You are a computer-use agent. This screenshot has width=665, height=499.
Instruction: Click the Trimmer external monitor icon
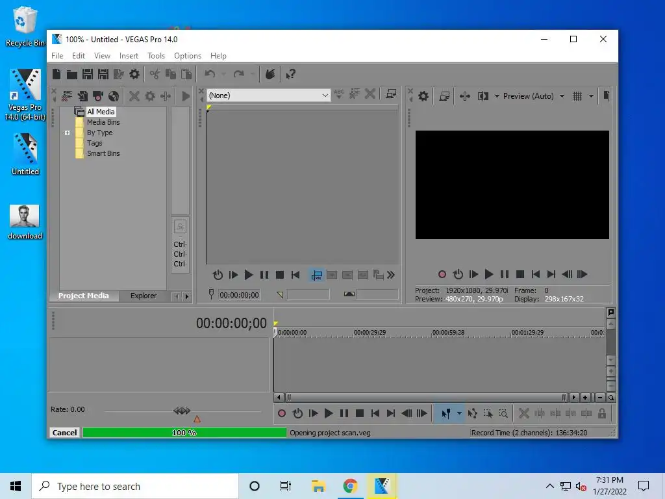point(391,94)
